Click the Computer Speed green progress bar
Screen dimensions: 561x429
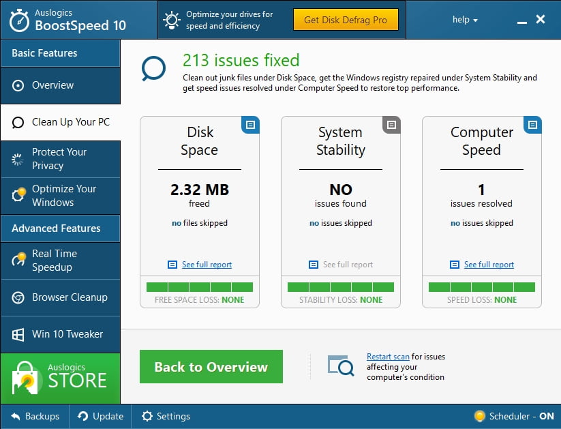[482, 287]
